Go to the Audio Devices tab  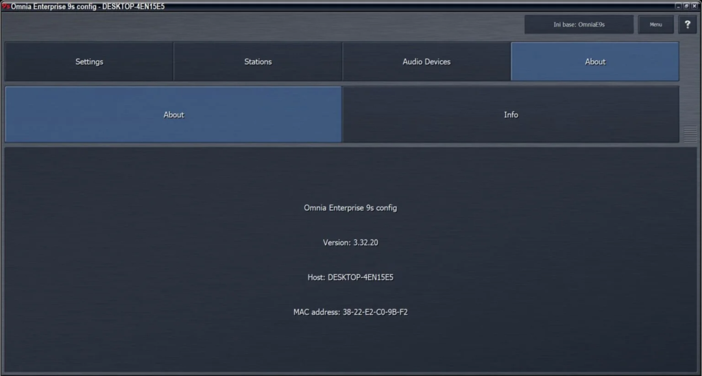(x=426, y=62)
